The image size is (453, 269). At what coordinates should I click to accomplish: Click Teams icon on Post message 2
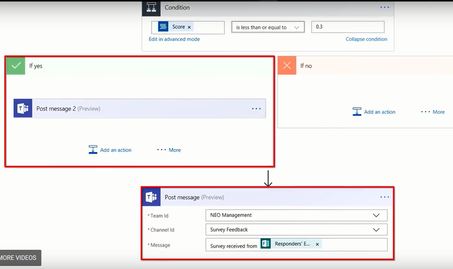[x=23, y=109]
